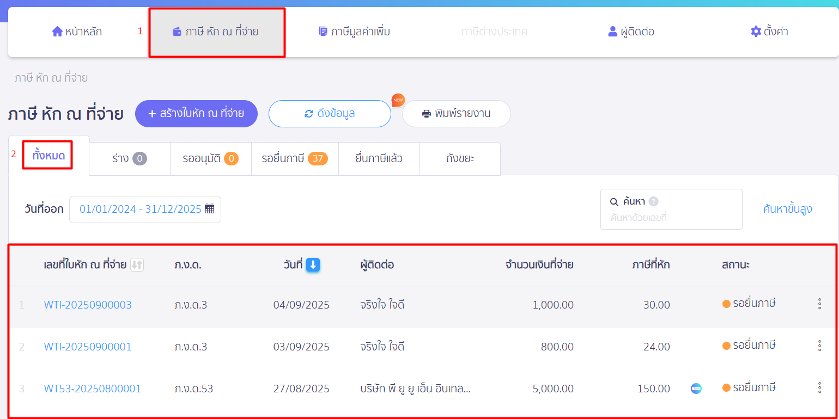The width and height of the screenshot is (839, 419).
Task: Click รอยื่นภาษี status in WT53-20250800001 row
Action: pos(749,387)
